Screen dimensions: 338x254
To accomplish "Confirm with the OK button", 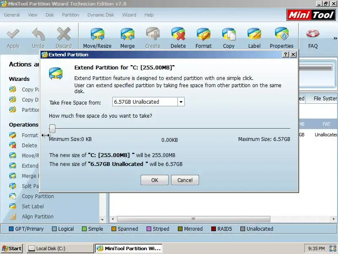I will tap(155, 180).
